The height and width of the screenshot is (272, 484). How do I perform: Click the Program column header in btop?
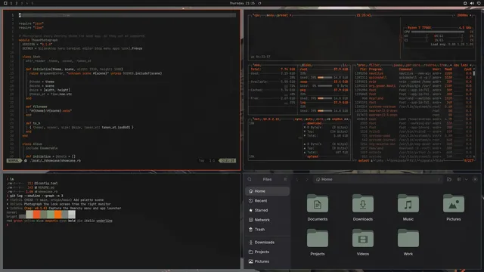coord(375,70)
